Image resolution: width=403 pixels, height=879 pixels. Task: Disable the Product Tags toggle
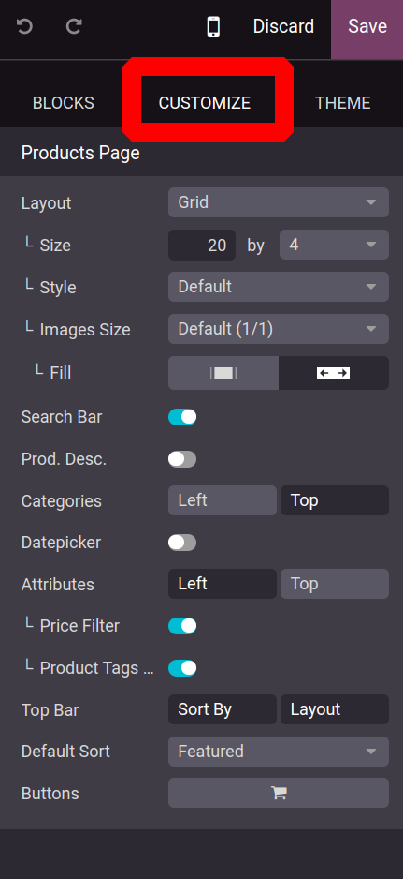pos(182,668)
